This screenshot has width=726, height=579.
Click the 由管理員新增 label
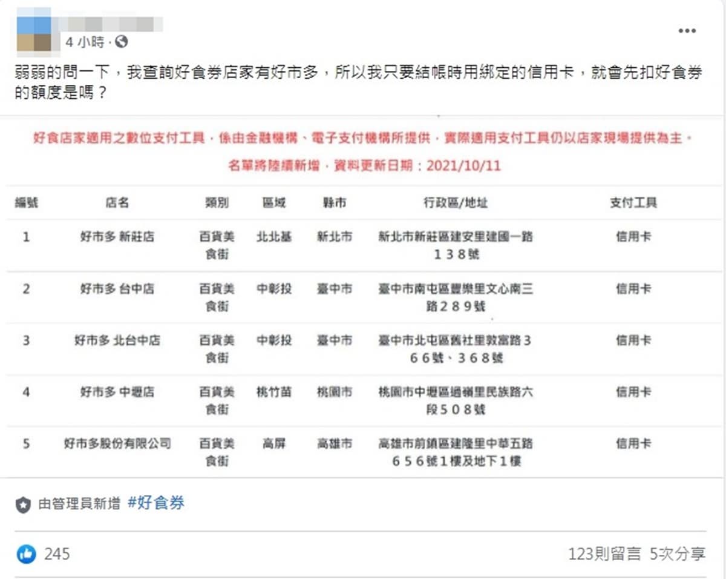pyautogui.click(x=79, y=504)
